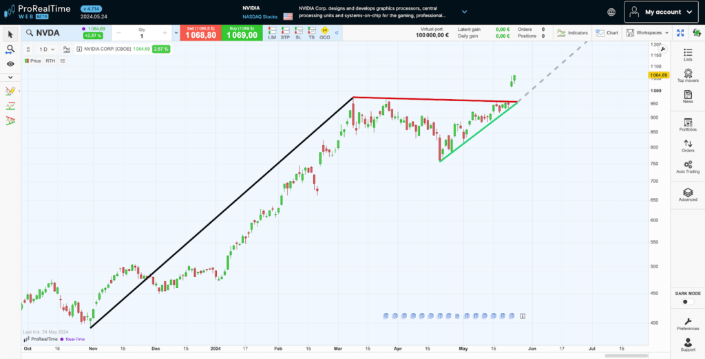Increase quantity with the plus button
This screenshot has height=359, width=705.
tap(165, 33)
